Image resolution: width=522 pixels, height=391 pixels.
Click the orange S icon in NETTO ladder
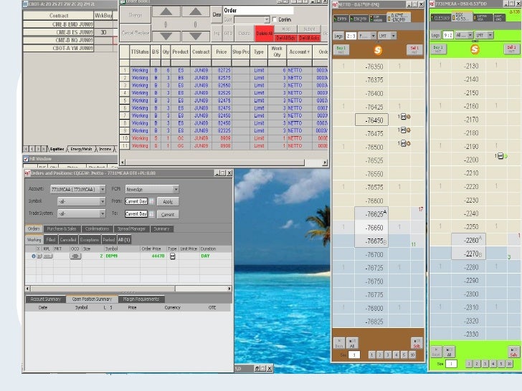(377, 49)
